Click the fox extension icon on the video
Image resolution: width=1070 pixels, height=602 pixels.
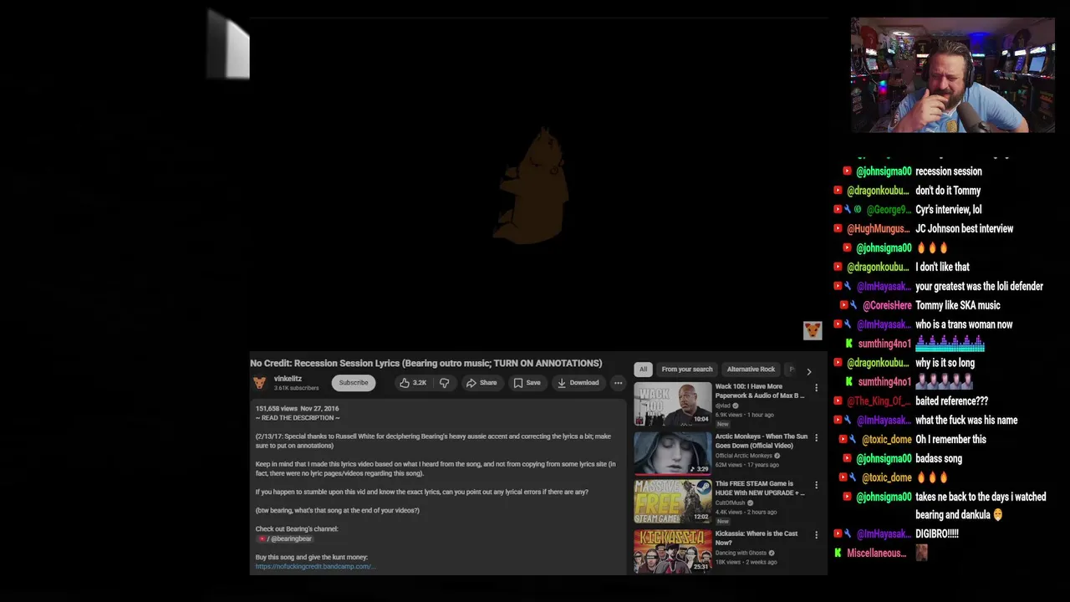point(813,330)
